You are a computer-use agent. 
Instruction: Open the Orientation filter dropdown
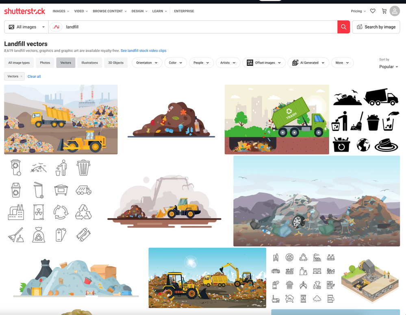(x=146, y=63)
